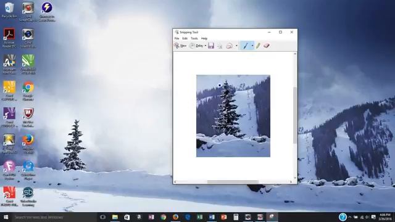
Task: Select the Google Chrome desktop icon
Action: click(28, 91)
